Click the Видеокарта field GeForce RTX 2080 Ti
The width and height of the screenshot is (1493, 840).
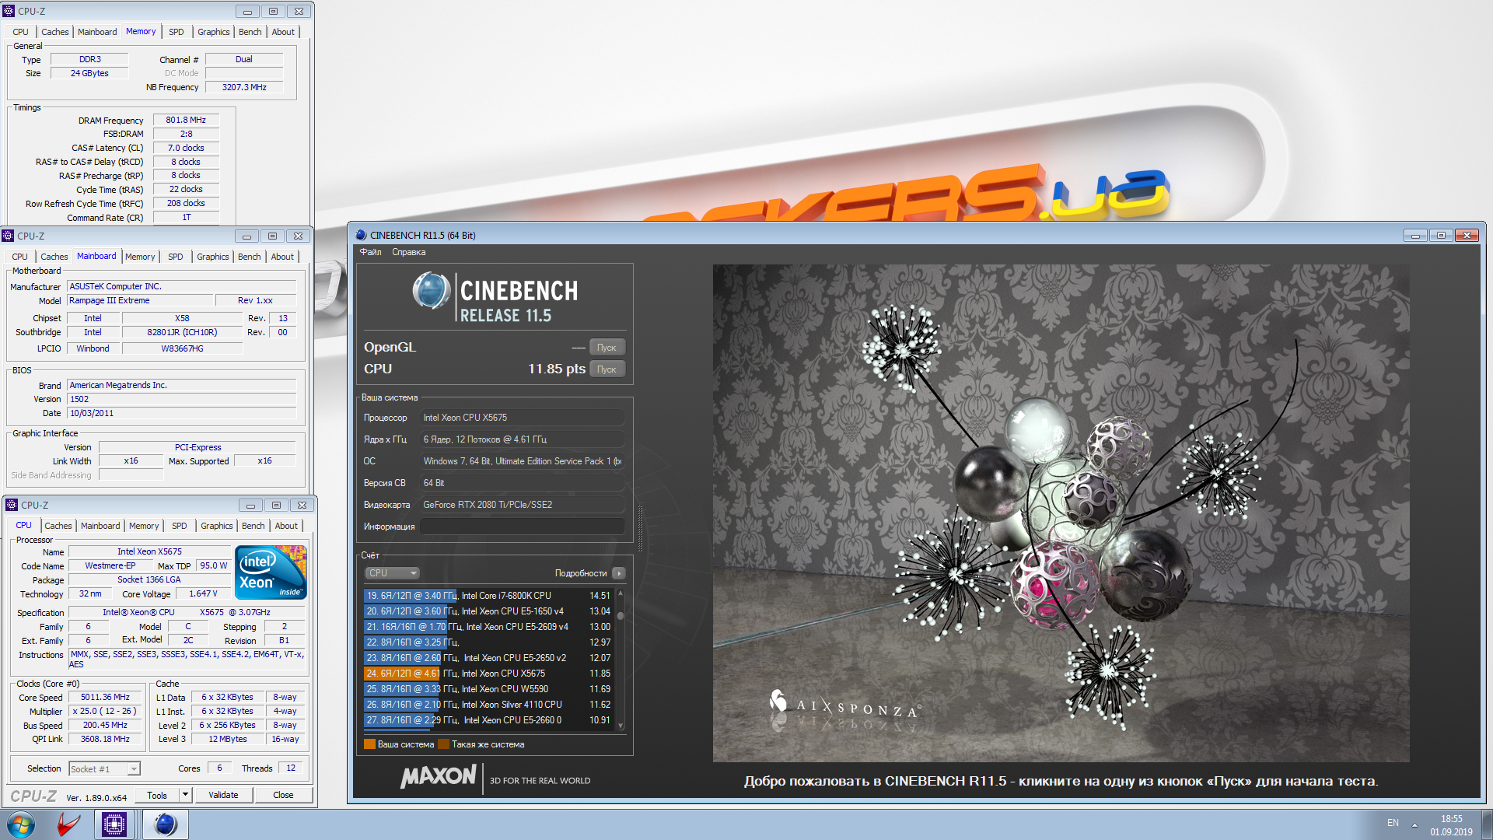[x=523, y=505]
